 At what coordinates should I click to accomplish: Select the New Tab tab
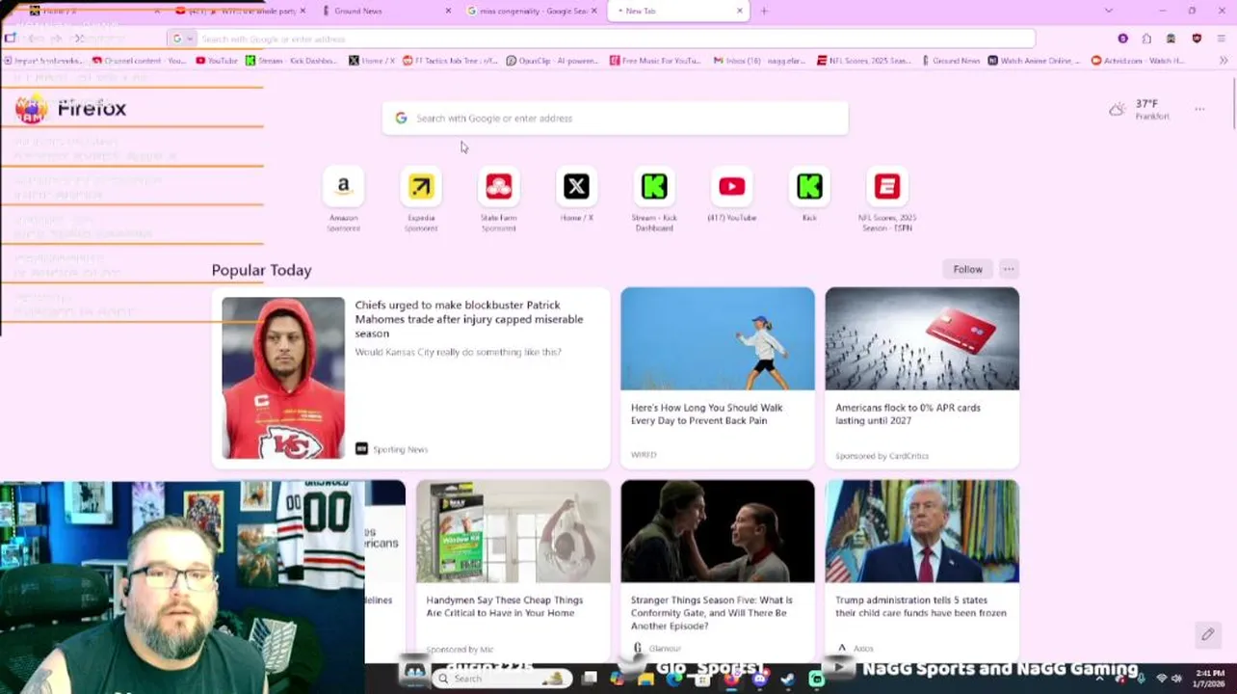tap(678, 11)
